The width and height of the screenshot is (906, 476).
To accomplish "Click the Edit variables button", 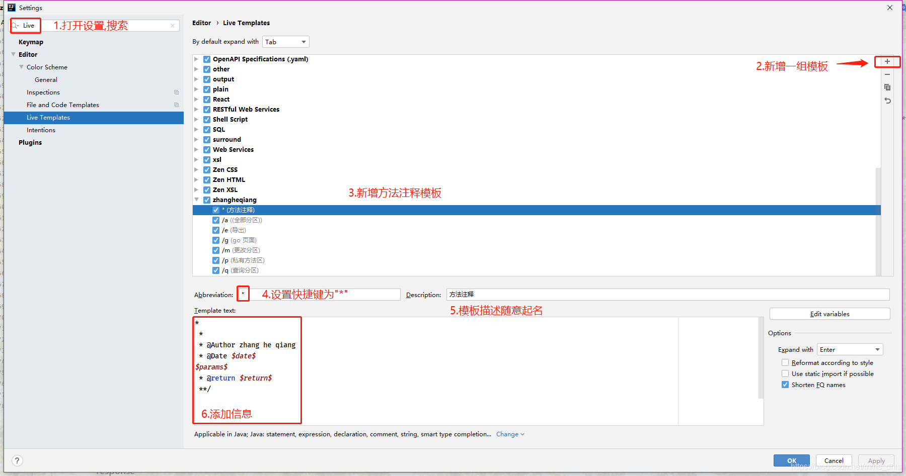I will click(829, 313).
